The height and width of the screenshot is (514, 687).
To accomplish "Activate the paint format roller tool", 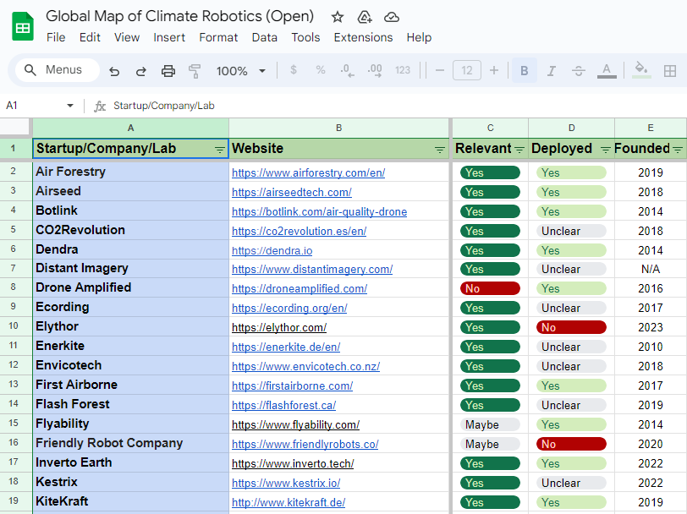I will 194,70.
